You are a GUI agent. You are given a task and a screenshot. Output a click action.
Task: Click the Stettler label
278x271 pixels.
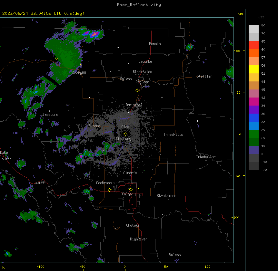(x=204, y=76)
